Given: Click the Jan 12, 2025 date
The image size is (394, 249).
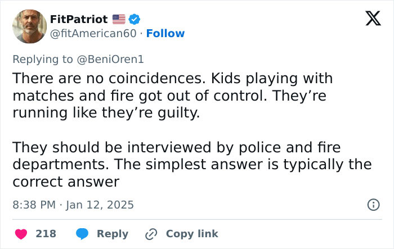Looking at the screenshot, I should pos(100,205).
